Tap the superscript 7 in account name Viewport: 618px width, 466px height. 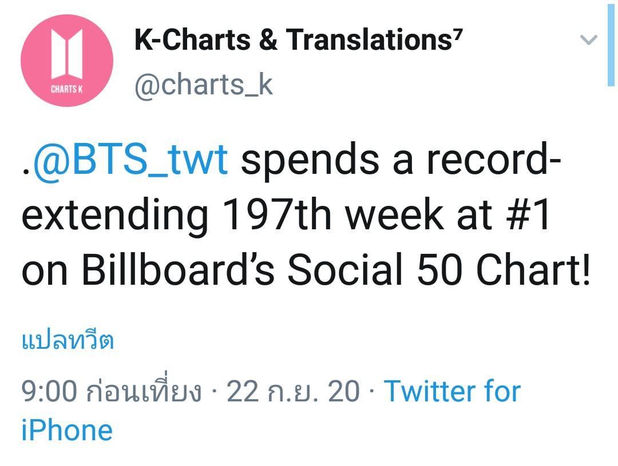click(x=458, y=34)
